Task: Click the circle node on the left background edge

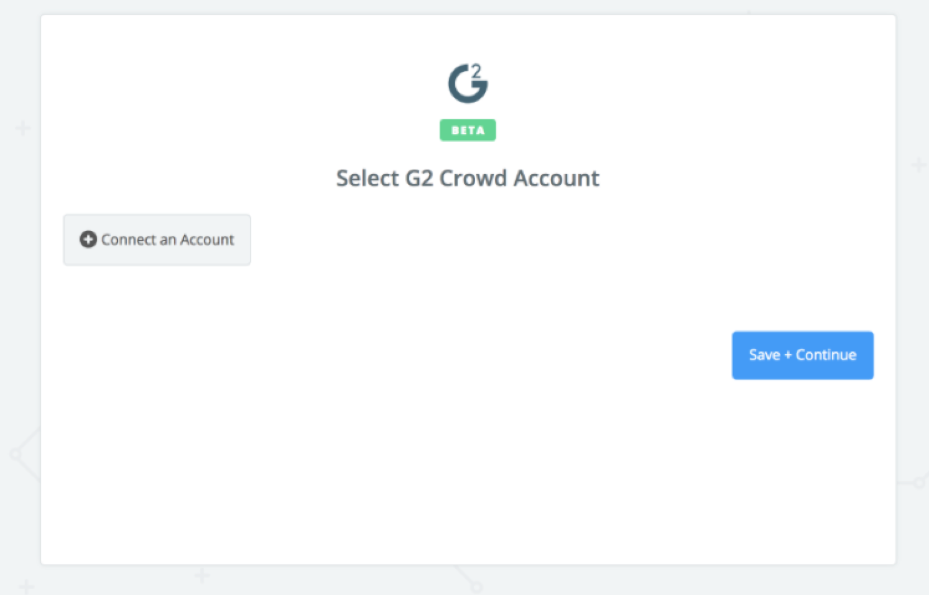Action: coord(15,455)
